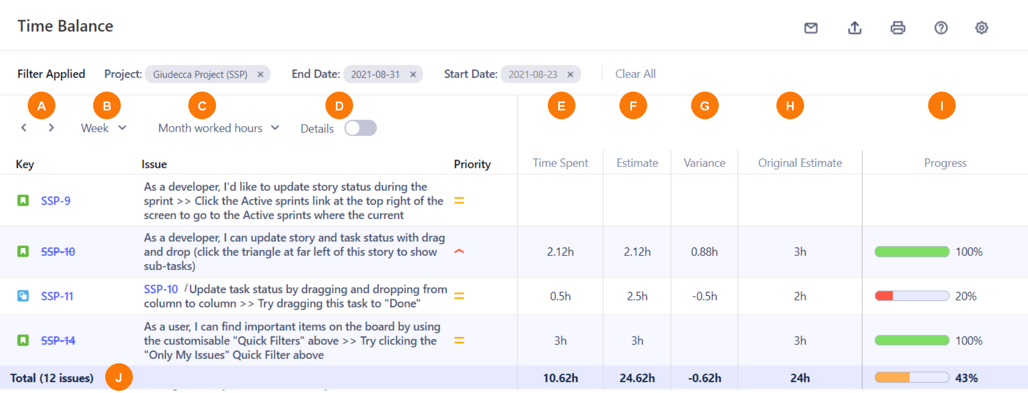Open the Week period dropdown
The height and width of the screenshot is (393, 1028).
(x=104, y=128)
